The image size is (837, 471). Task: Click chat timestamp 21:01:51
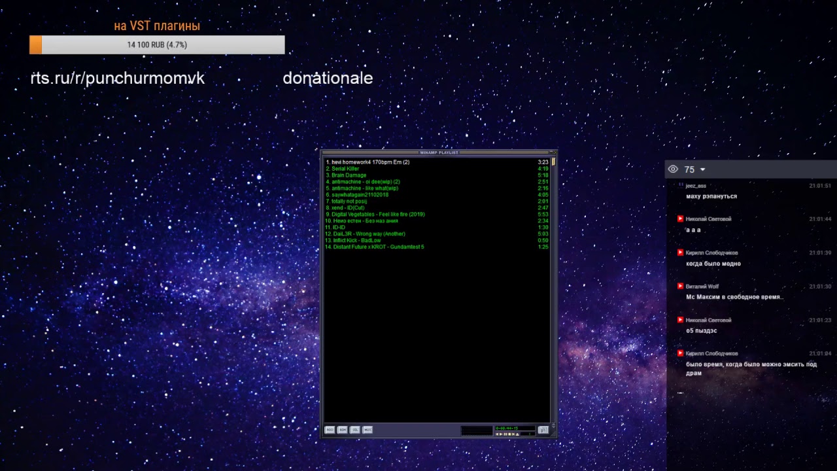[820, 186]
